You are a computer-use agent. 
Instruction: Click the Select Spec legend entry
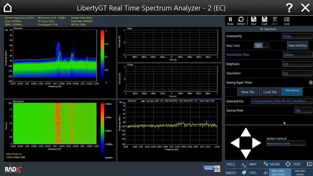[204, 101]
